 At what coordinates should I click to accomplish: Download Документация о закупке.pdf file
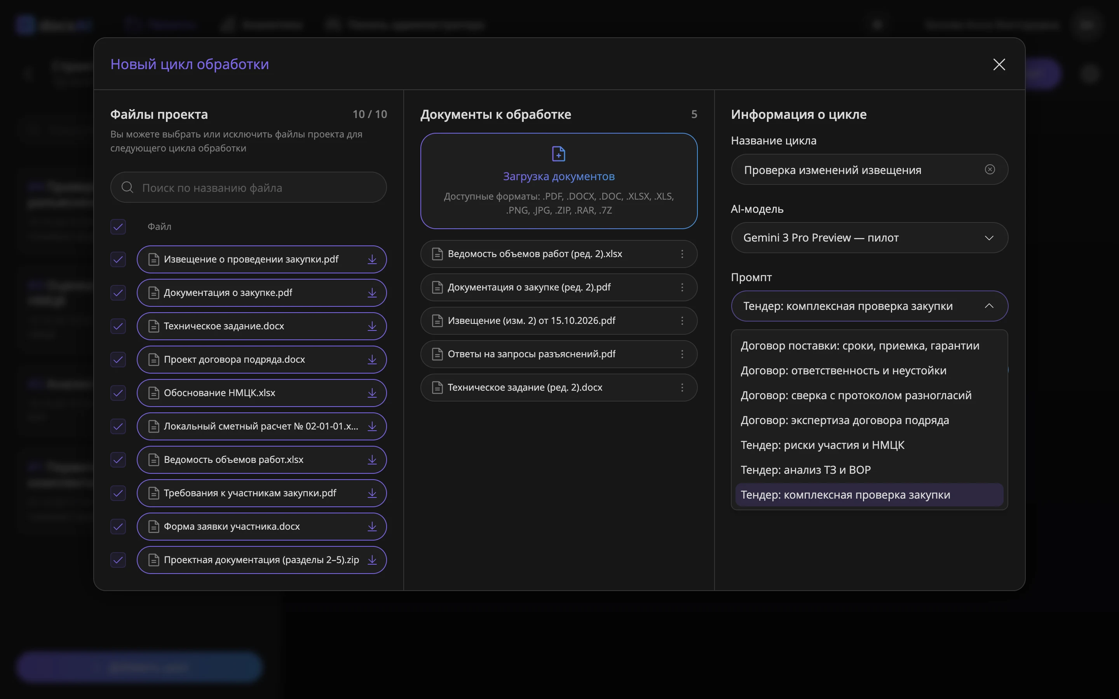(x=372, y=293)
